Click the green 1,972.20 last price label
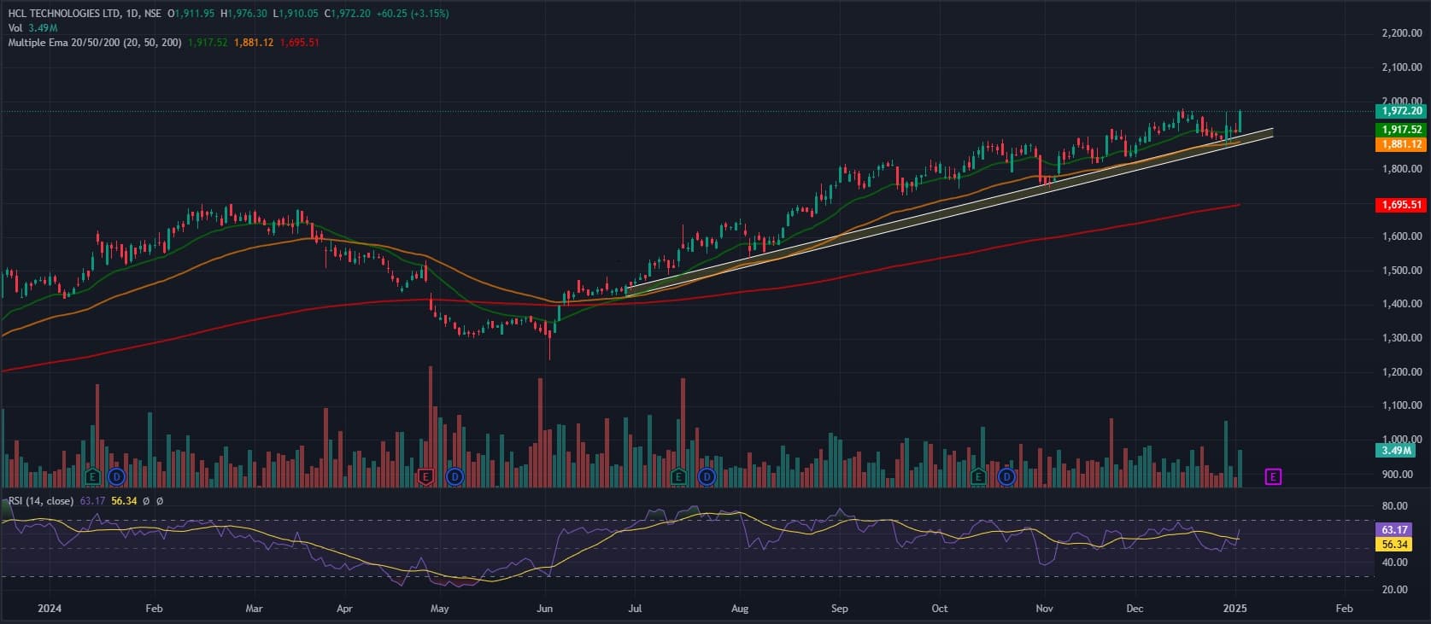This screenshot has height=624, width=1431. point(1401,111)
